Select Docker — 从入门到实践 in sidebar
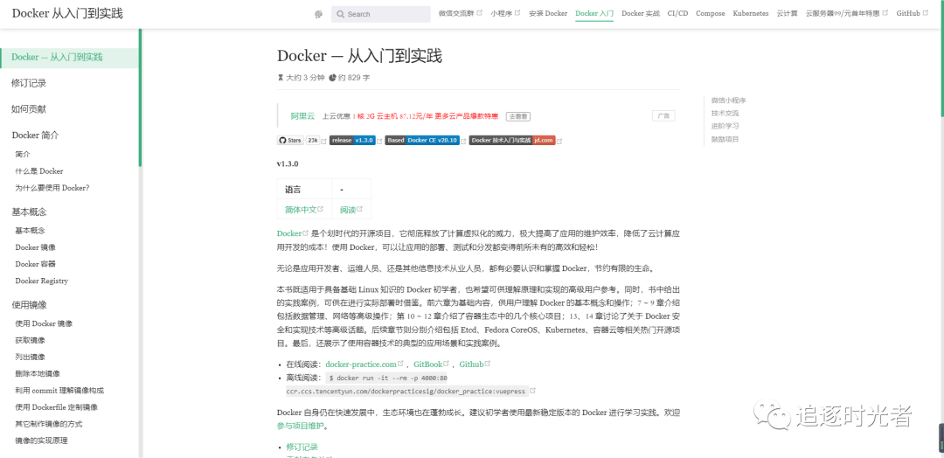The width and height of the screenshot is (944, 458). [69, 58]
